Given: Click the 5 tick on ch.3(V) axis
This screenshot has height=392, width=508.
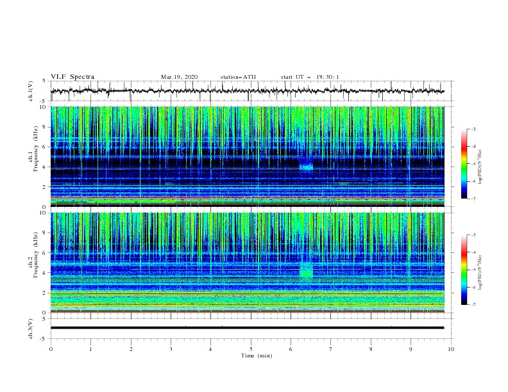Looking at the screenshot, I should point(44,319).
